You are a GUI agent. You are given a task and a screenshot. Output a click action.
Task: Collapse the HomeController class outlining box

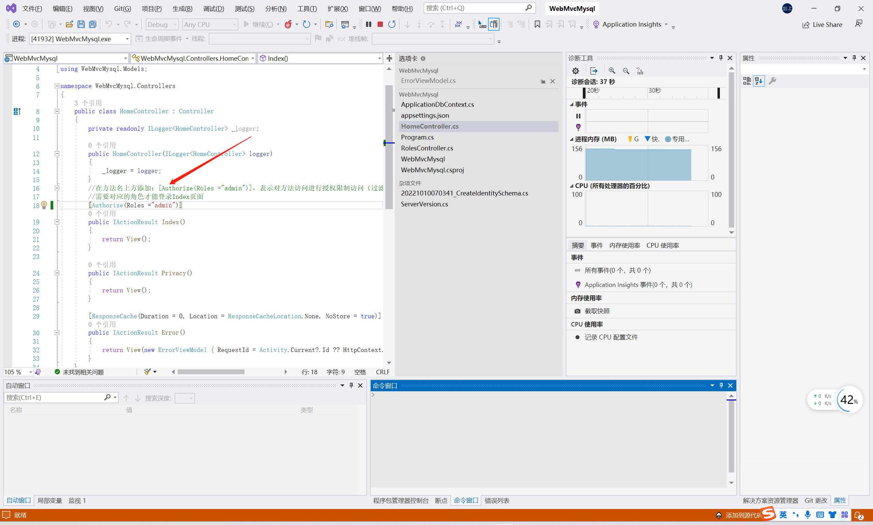(57, 112)
